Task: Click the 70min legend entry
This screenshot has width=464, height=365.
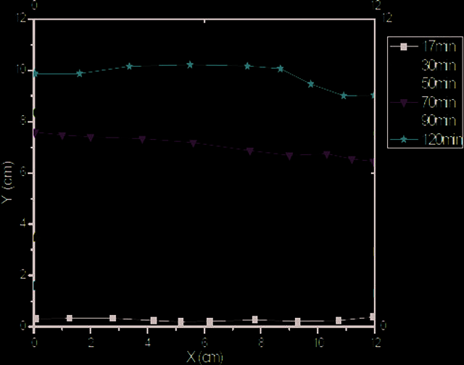Action: tap(423, 103)
